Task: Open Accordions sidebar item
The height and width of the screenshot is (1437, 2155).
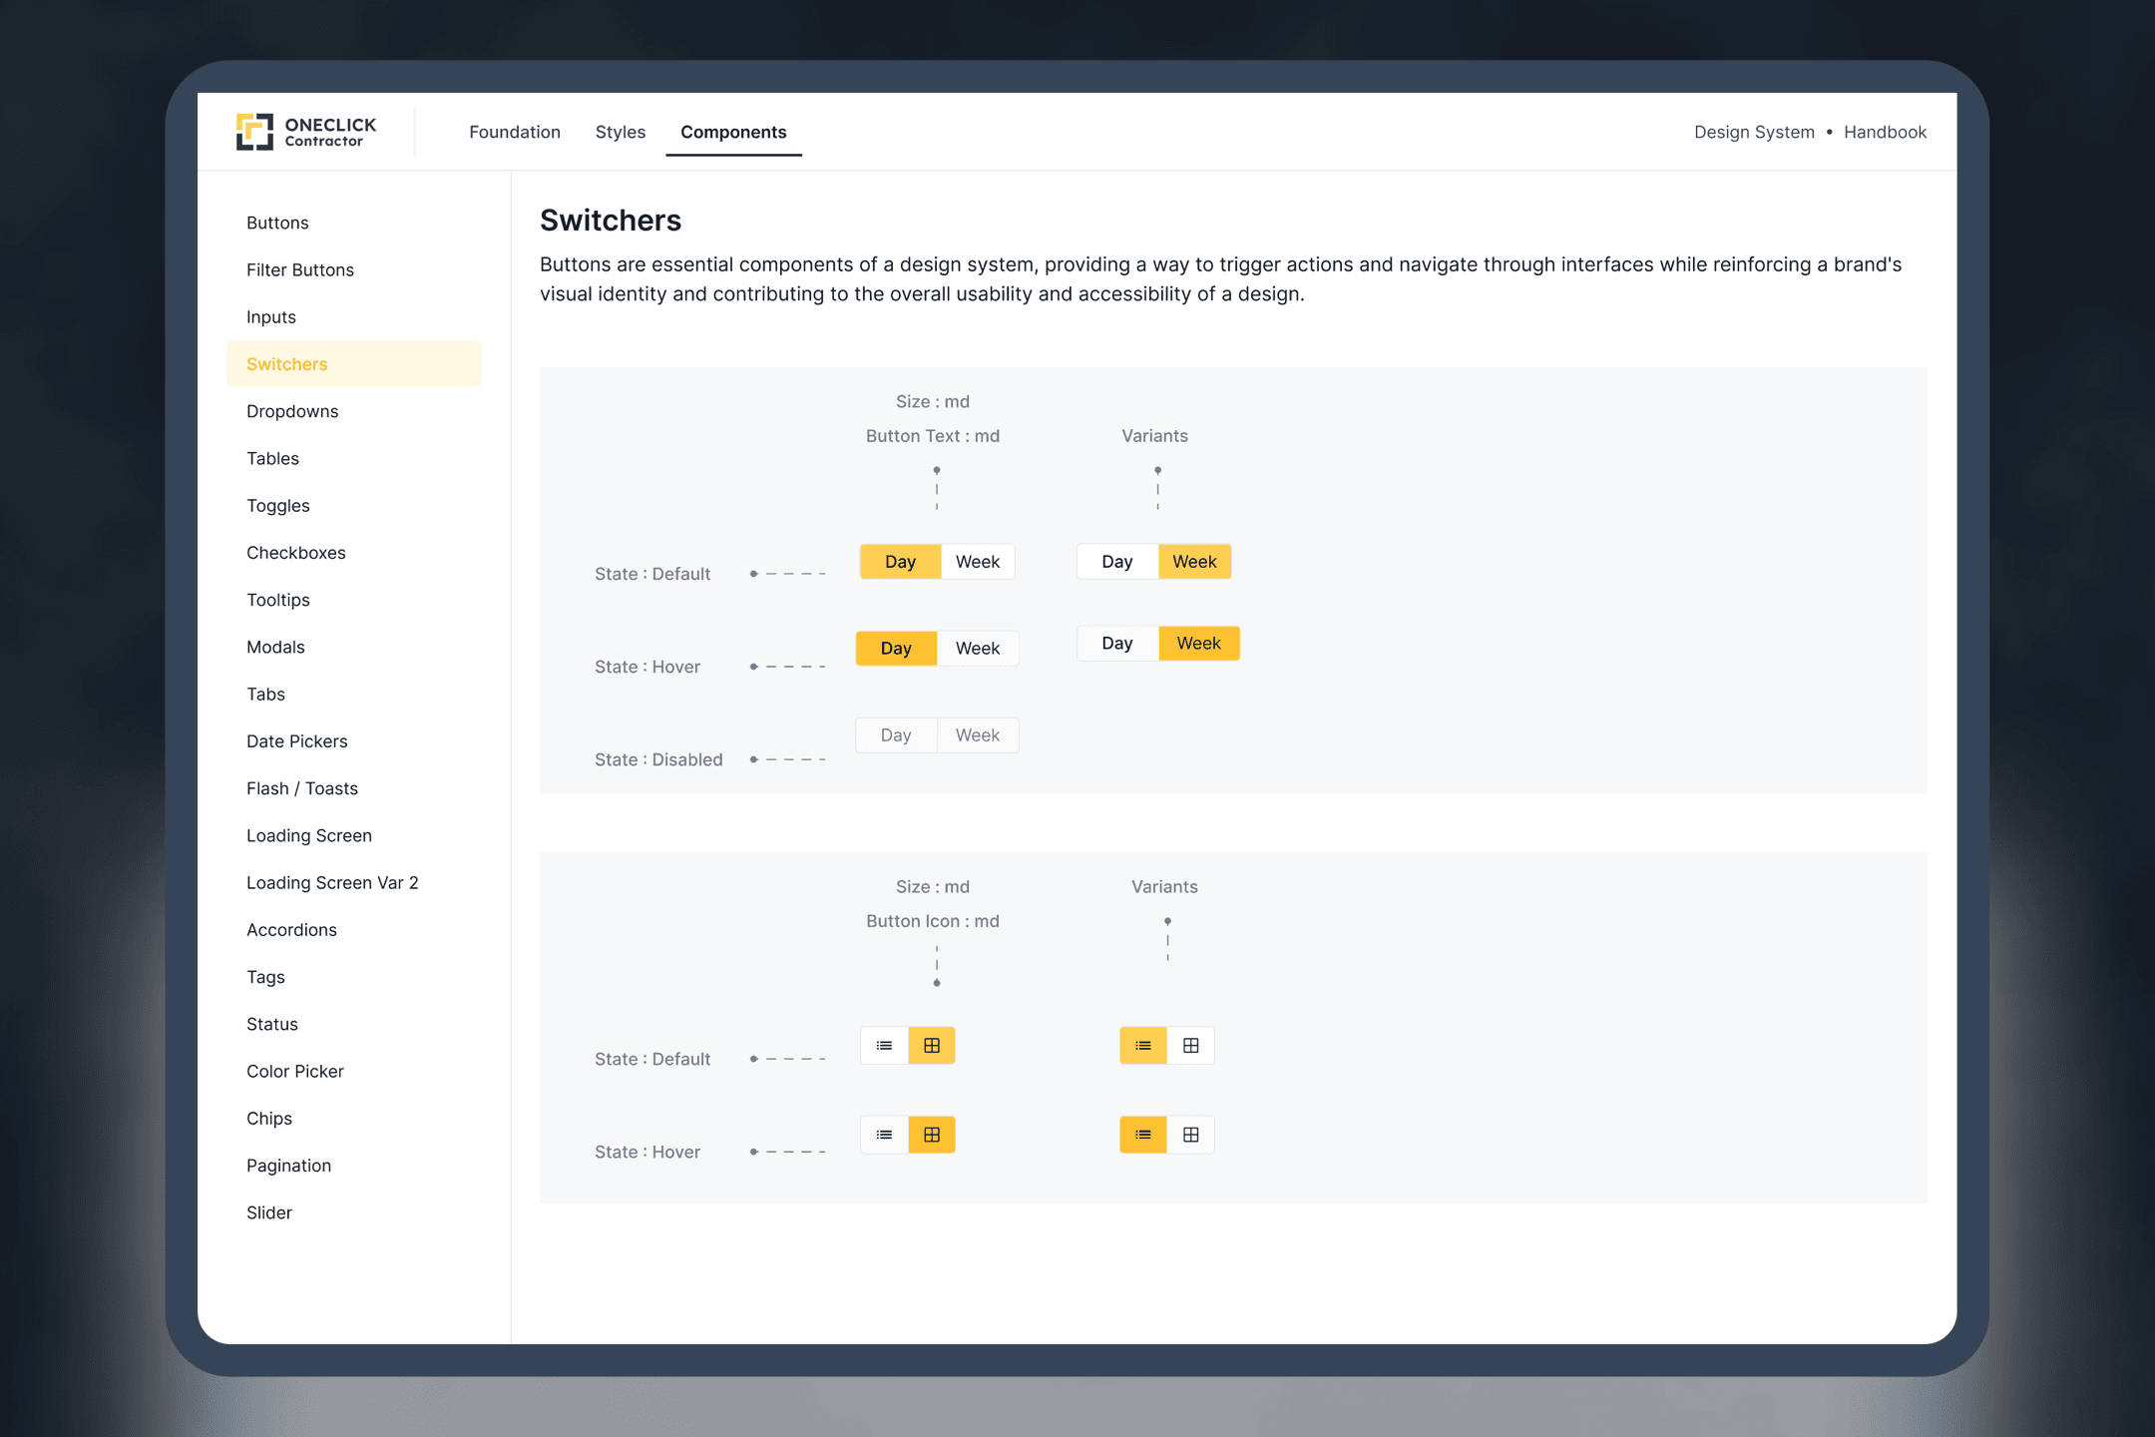Action: [x=291, y=929]
